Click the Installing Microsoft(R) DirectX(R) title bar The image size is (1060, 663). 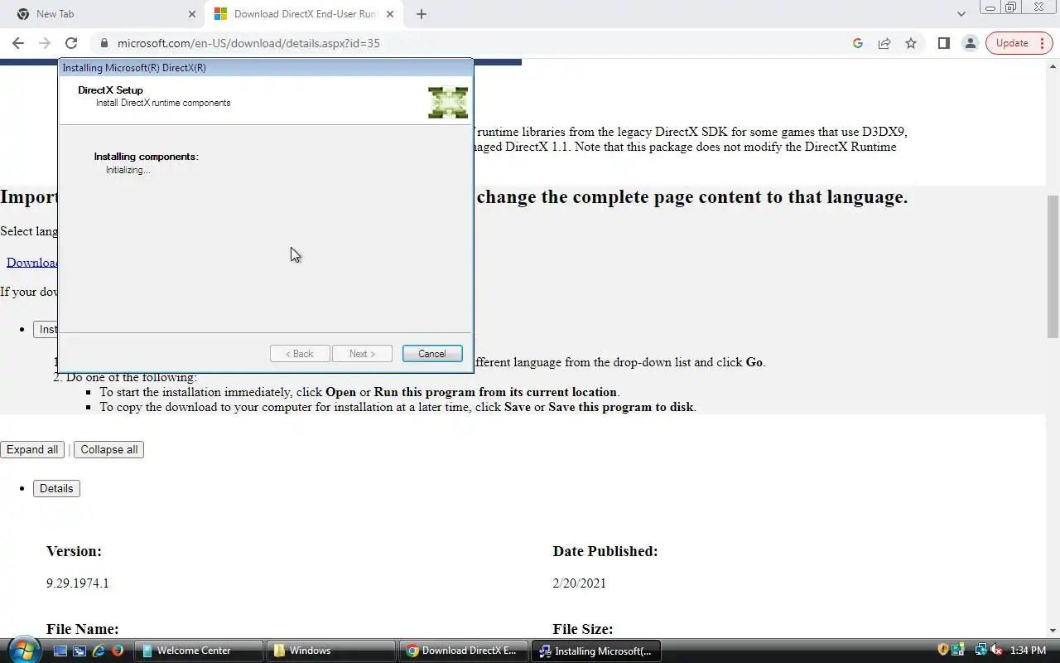point(265,68)
